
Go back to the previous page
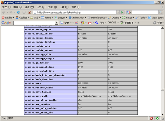click(4, 12)
